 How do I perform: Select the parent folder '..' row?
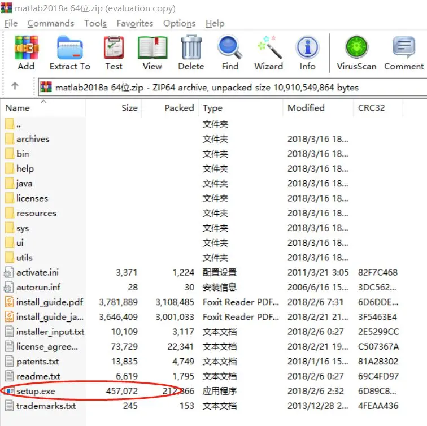(x=202, y=124)
